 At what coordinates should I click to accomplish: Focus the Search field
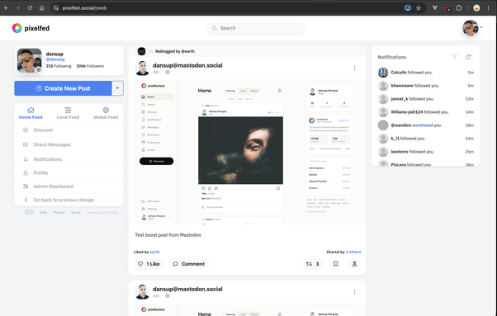tap(256, 28)
